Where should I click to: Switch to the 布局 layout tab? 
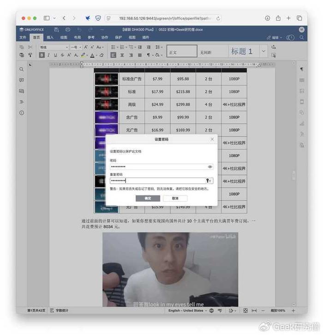(77, 37)
